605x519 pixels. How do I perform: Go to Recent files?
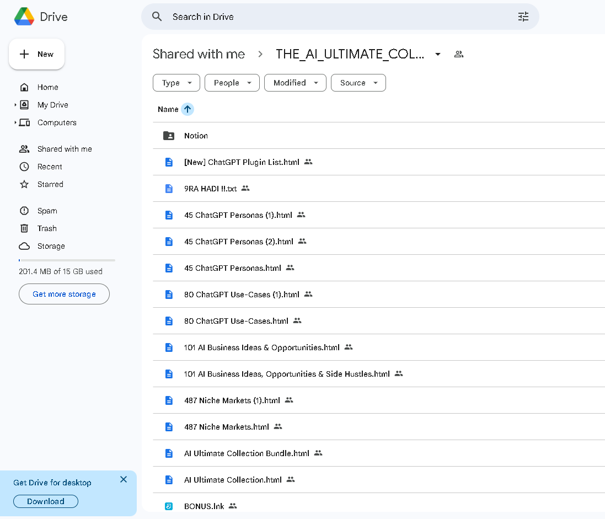pos(50,167)
